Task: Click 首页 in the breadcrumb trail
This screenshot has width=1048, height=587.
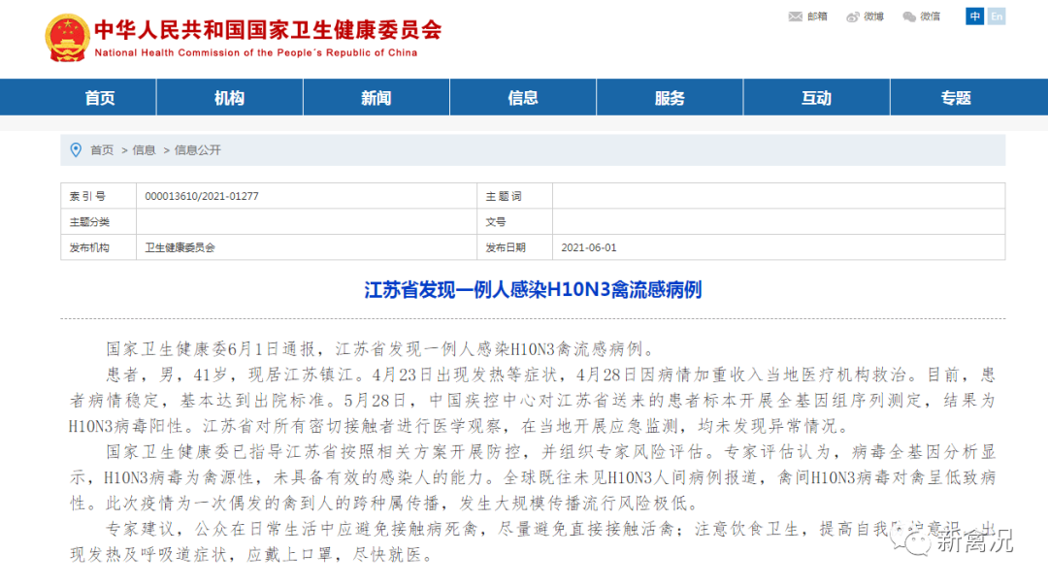Action: point(101,149)
